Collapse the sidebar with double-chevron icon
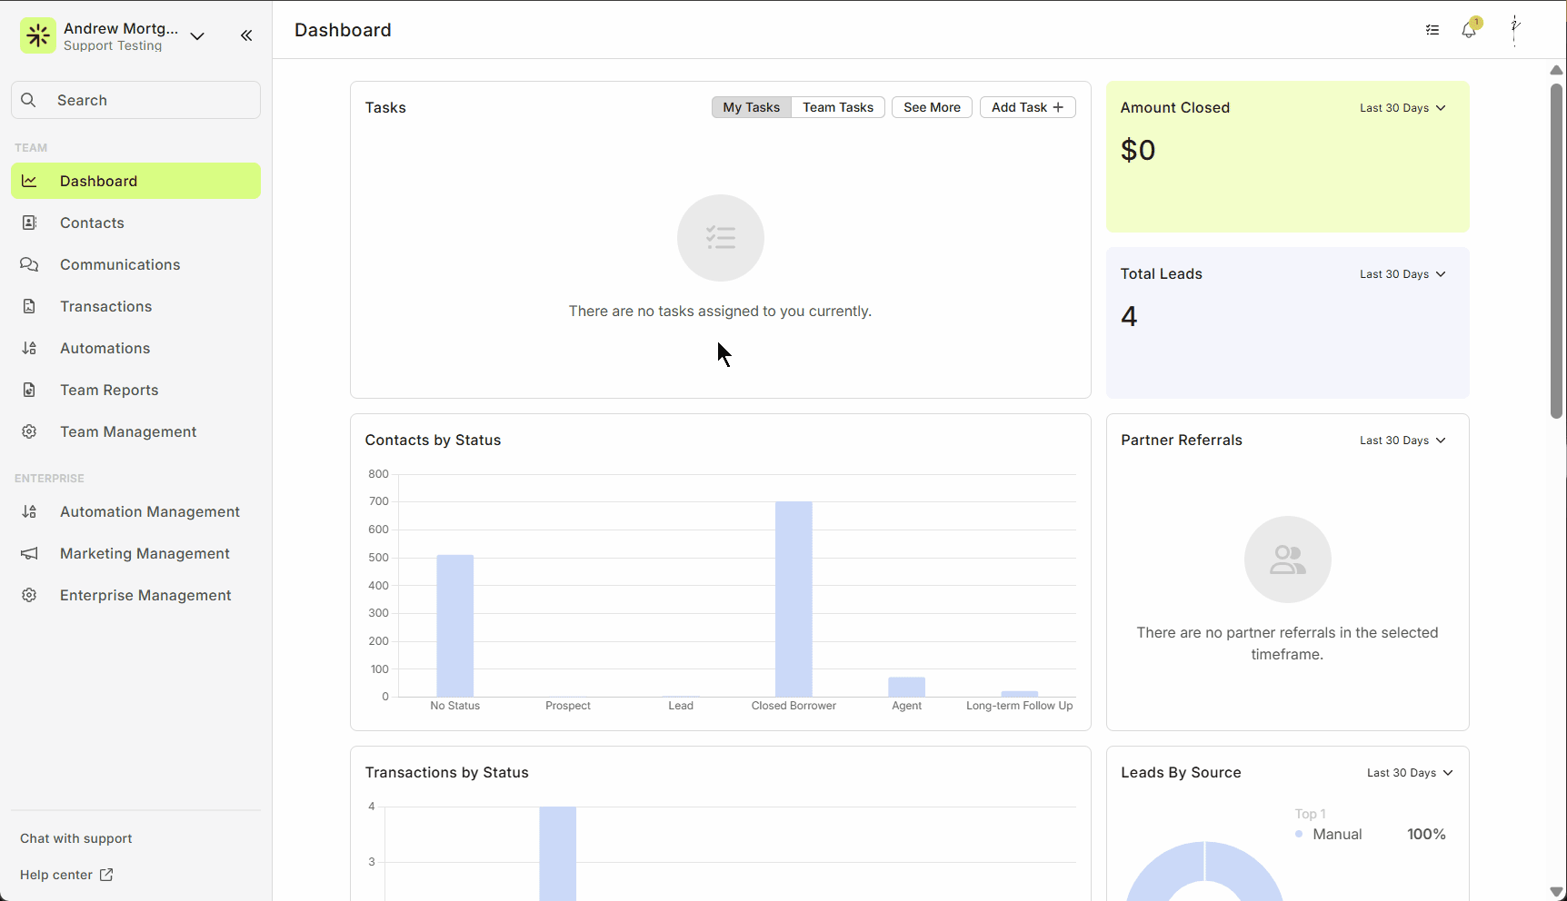The height and width of the screenshot is (901, 1567). [x=246, y=35]
